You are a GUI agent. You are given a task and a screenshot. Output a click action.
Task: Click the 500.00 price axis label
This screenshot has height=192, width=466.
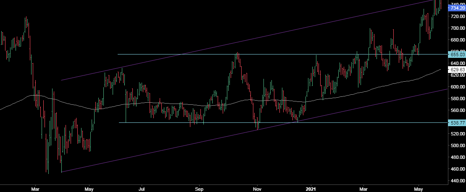(458, 145)
